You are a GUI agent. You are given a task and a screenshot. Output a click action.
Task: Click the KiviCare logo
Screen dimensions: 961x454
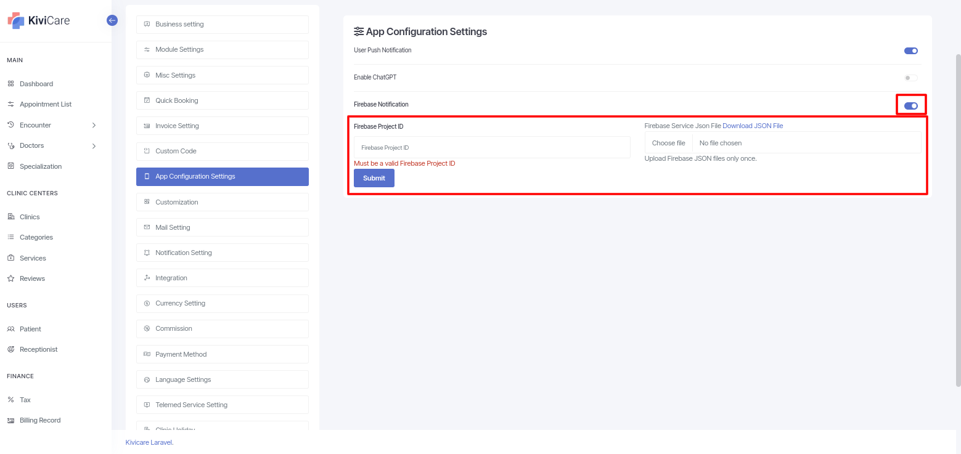click(x=39, y=20)
